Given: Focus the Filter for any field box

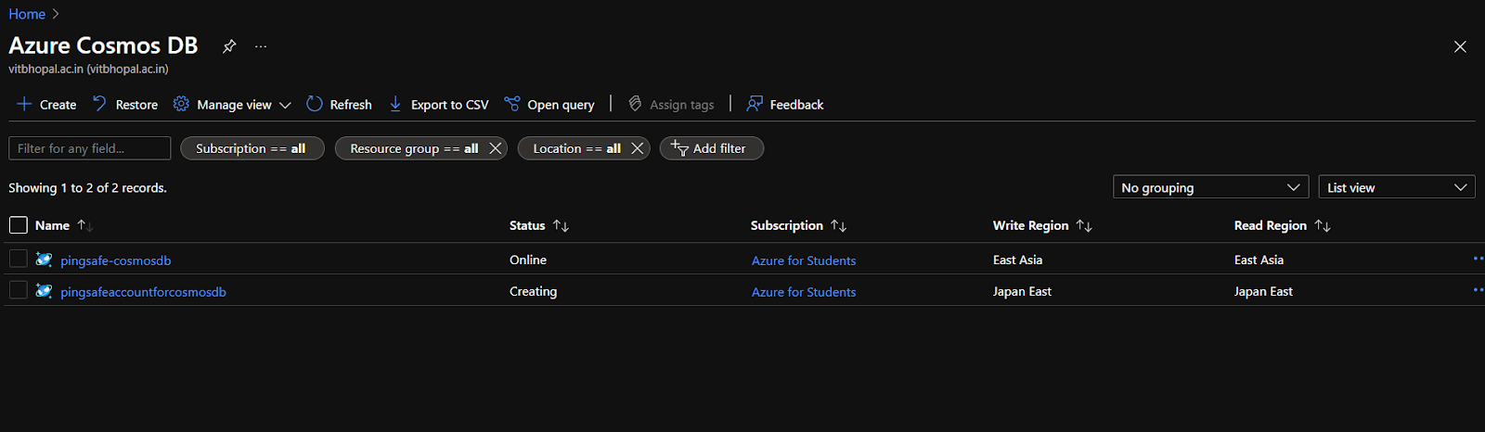Looking at the screenshot, I should tap(89, 148).
